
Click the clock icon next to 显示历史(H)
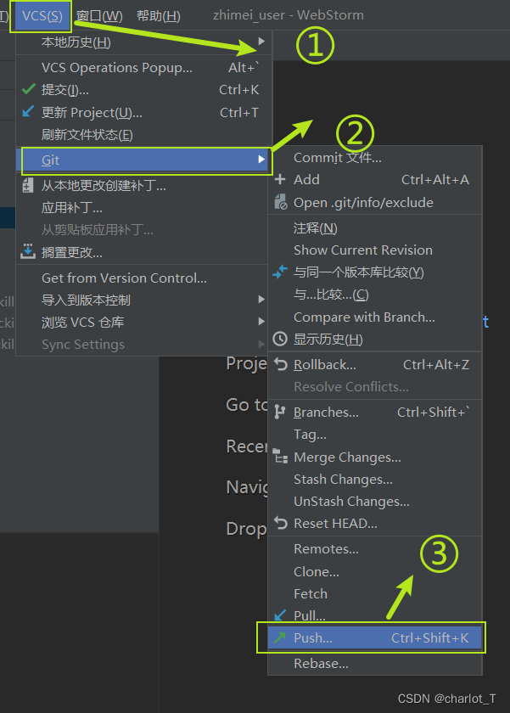click(280, 340)
